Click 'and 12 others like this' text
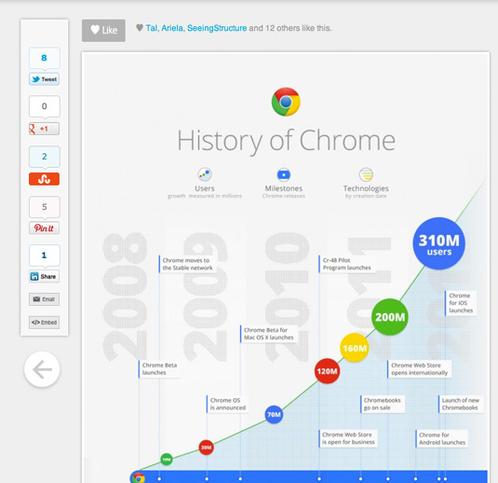The width and height of the screenshot is (498, 483). [290, 28]
